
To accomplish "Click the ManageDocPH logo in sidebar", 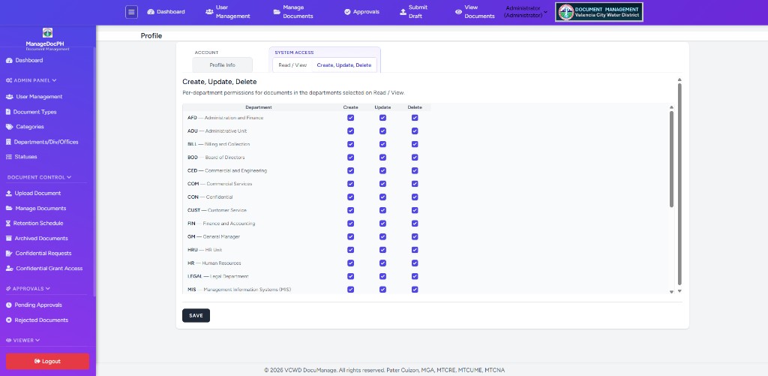I will coord(47,33).
